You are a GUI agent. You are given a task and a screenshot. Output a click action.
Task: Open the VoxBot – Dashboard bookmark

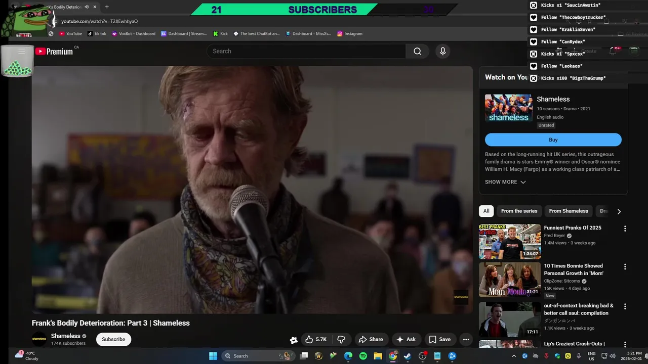click(134, 33)
